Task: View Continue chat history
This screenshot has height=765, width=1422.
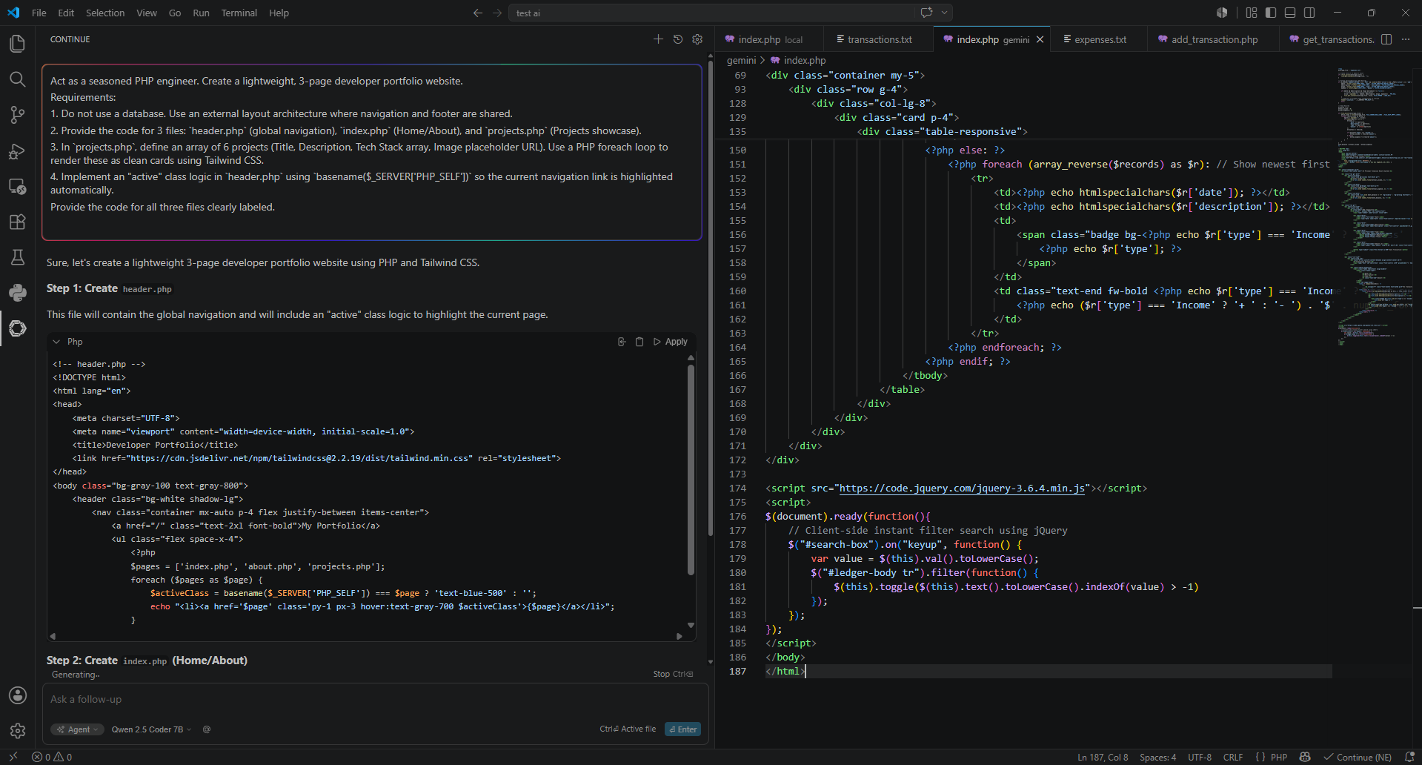Action: [677, 39]
